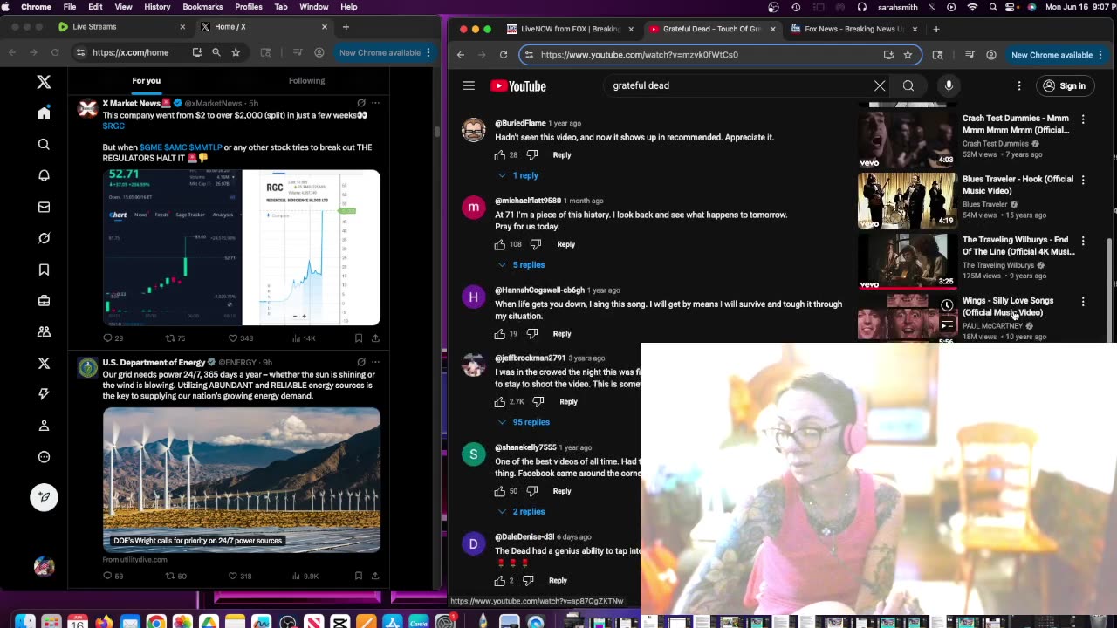
Task: Open DOE wind turbine article image
Action: pyautogui.click(x=242, y=480)
